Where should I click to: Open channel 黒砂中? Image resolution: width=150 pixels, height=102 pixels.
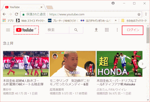[x=7, y=90]
